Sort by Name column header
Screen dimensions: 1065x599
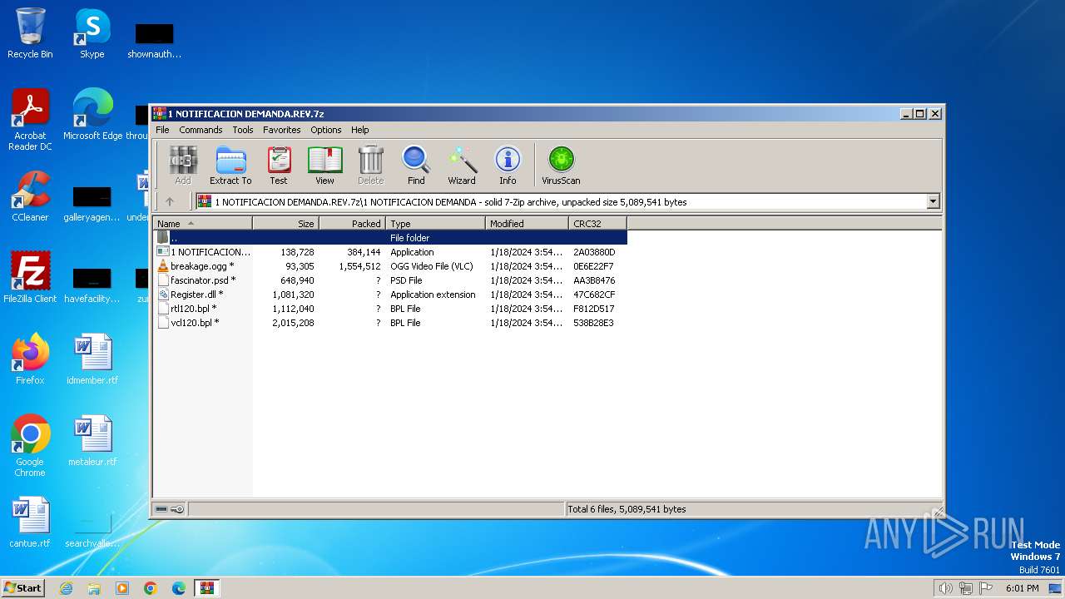coord(203,223)
